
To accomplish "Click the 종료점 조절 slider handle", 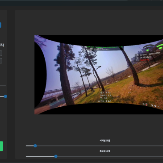I will click(x=56, y=156).
